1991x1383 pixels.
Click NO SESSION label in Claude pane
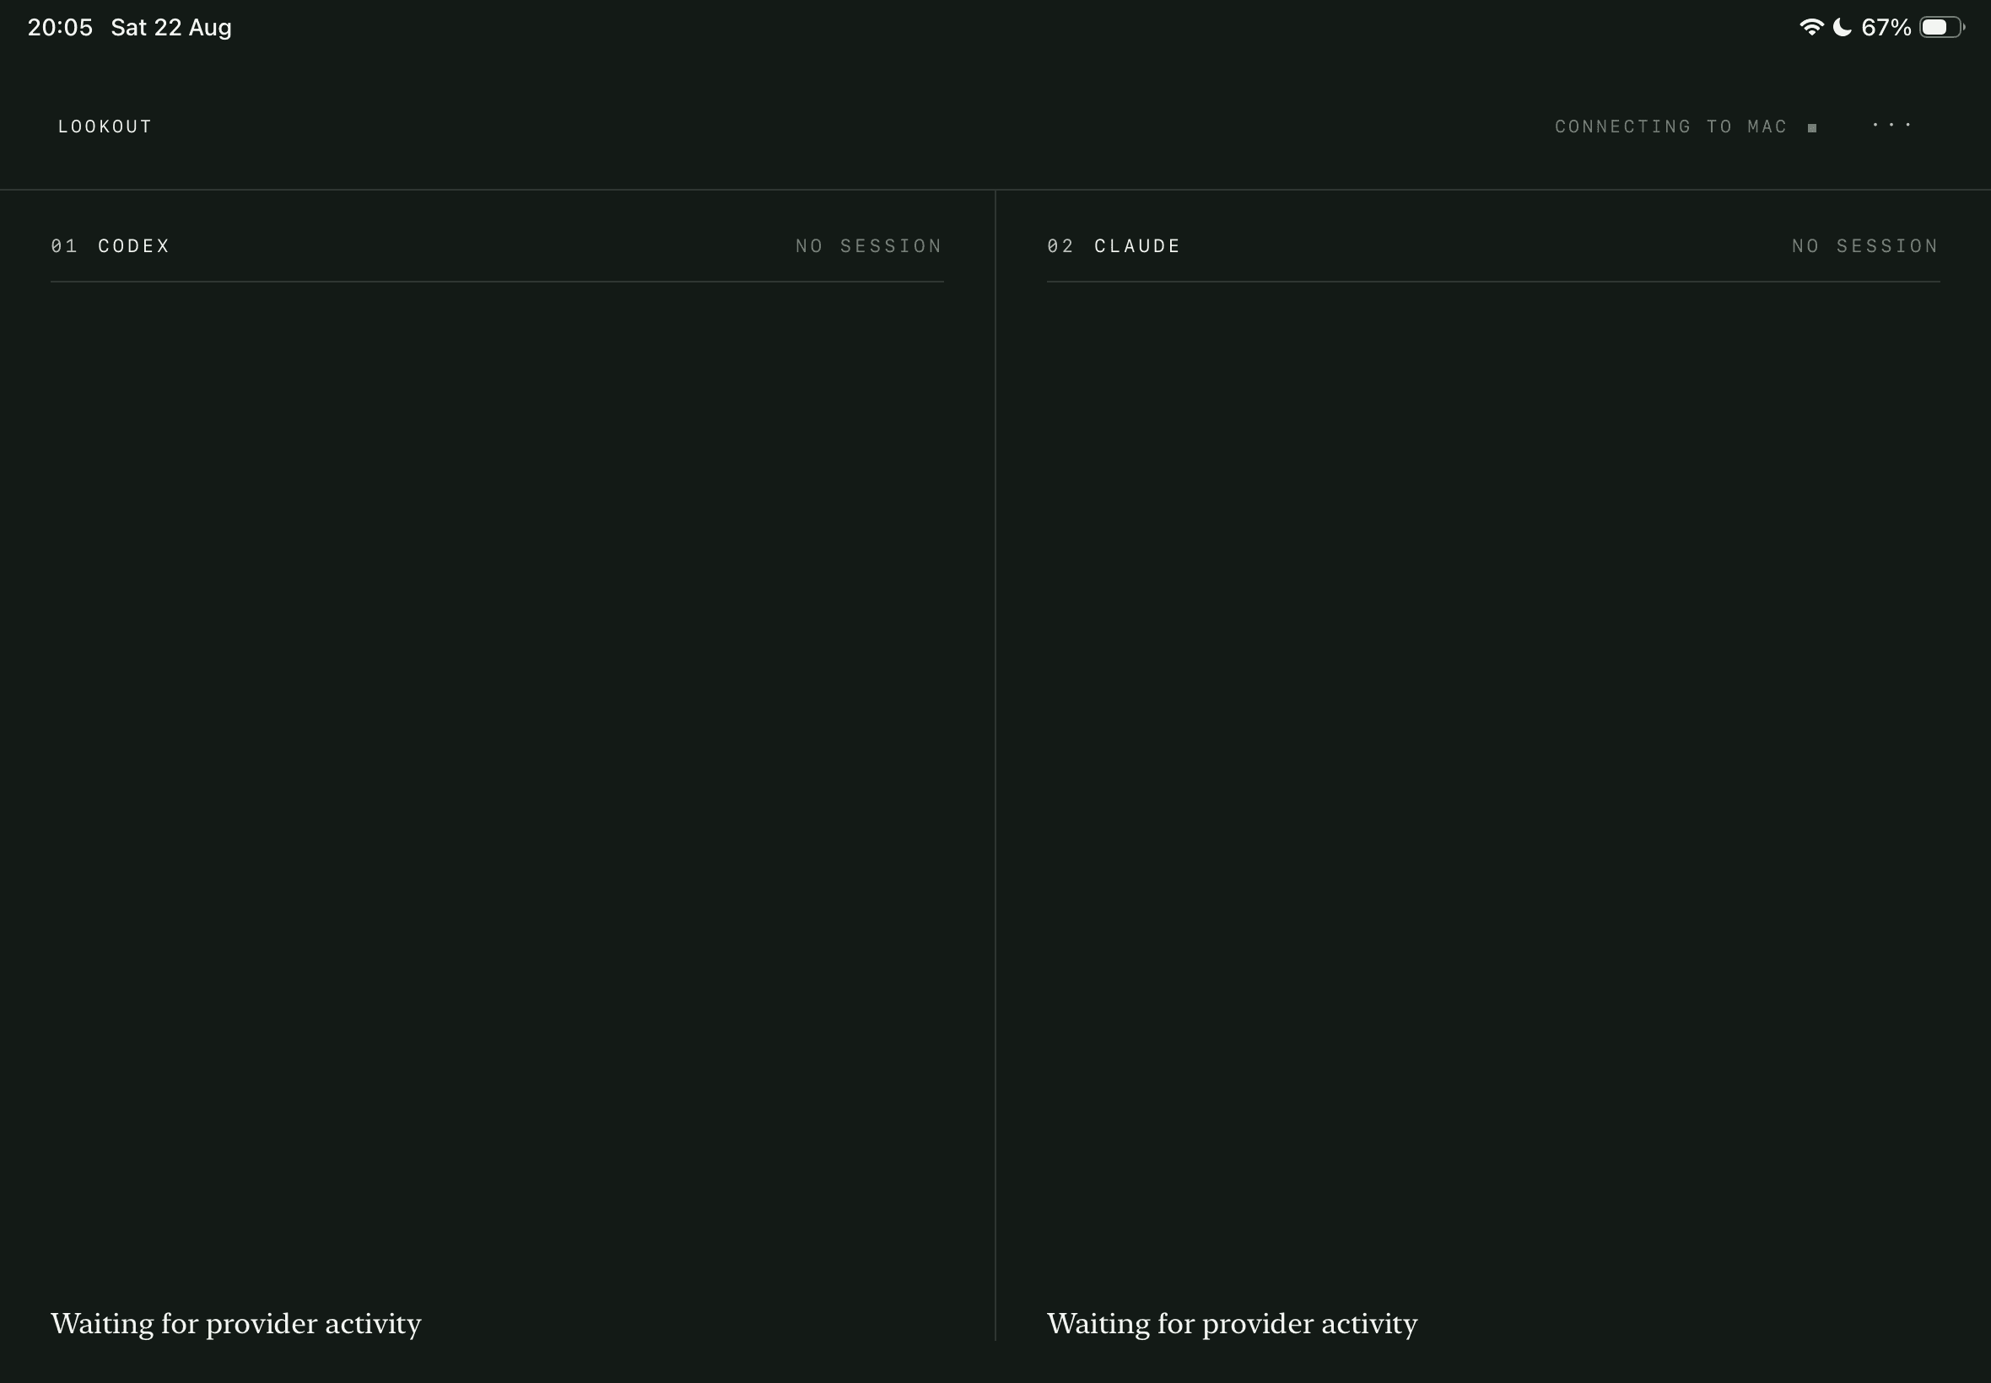tap(1864, 246)
